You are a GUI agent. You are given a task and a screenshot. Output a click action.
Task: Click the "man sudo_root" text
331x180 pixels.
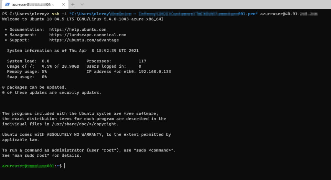tap(31, 156)
